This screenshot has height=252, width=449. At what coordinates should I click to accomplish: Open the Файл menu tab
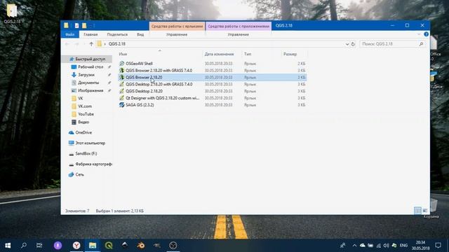[x=70, y=34]
